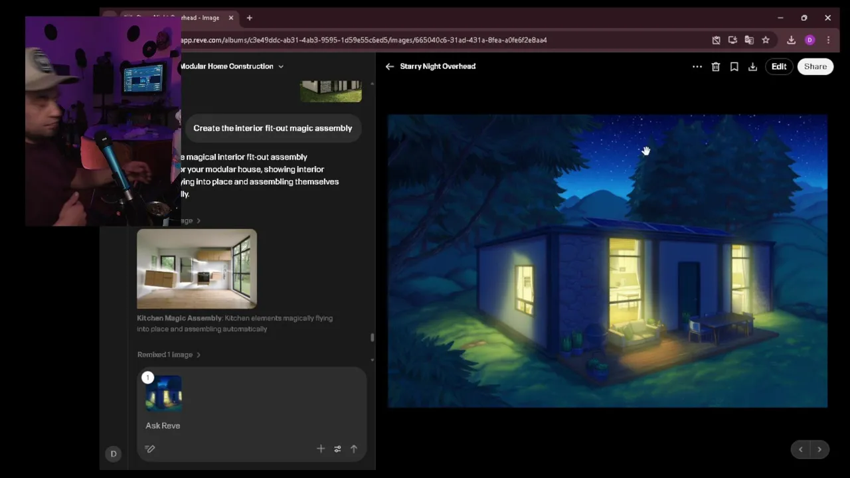
Task: Open the three-dot more options menu
Action: pyautogui.click(x=697, y=66)
